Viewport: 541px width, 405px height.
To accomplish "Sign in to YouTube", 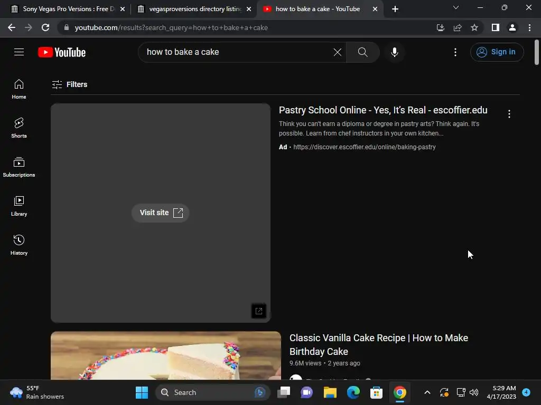I will click(x=497, y=52).
